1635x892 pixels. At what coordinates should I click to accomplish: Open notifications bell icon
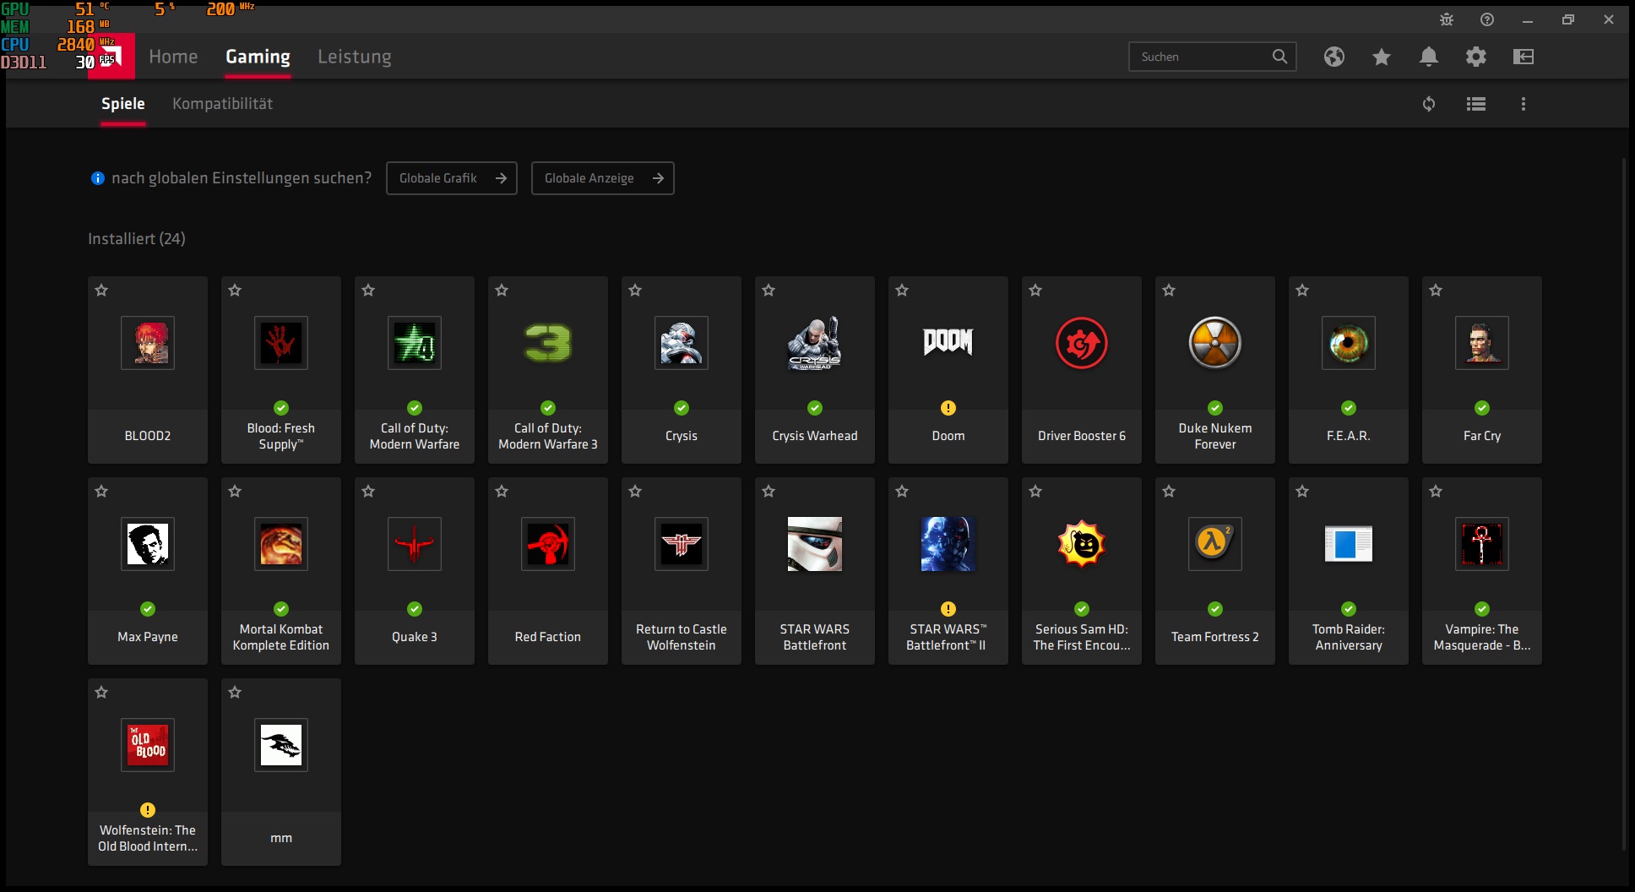pyautogui.click(x=1429, y=57)
